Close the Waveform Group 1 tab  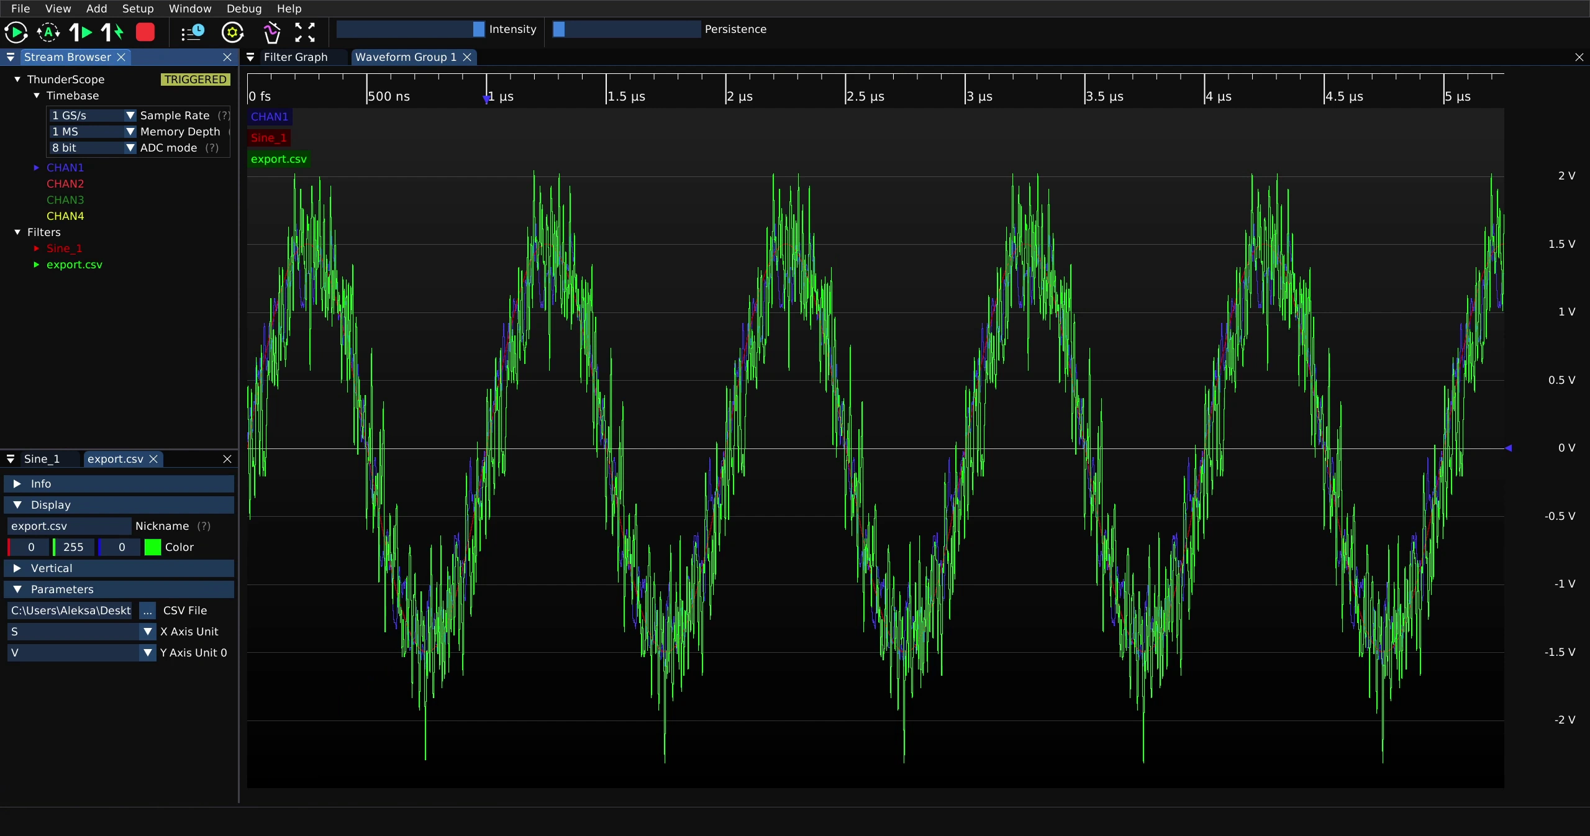(x=467, y=57)
